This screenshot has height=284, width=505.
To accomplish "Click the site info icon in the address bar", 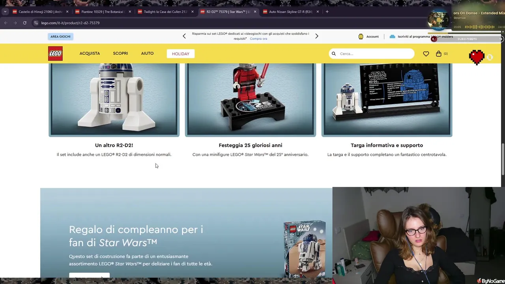I will click(x=36, y=23).
